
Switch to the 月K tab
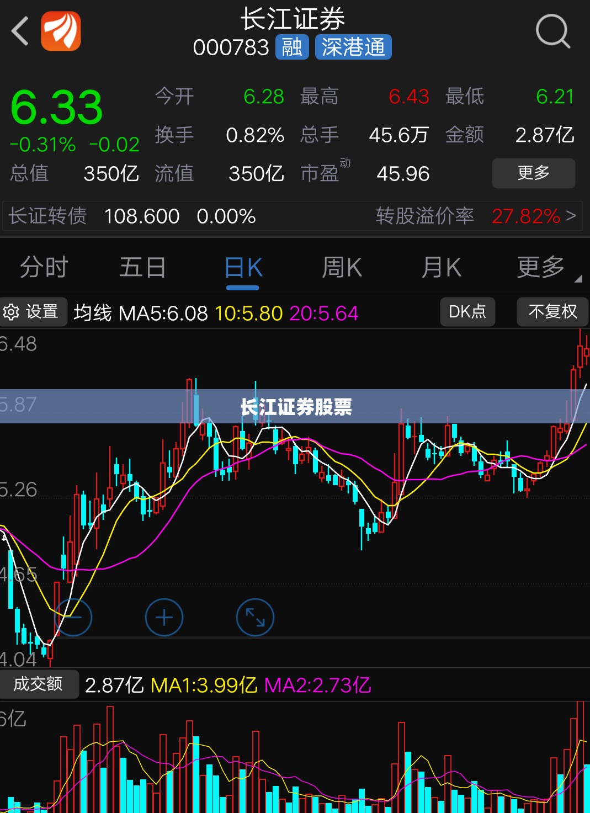point(441,268)
